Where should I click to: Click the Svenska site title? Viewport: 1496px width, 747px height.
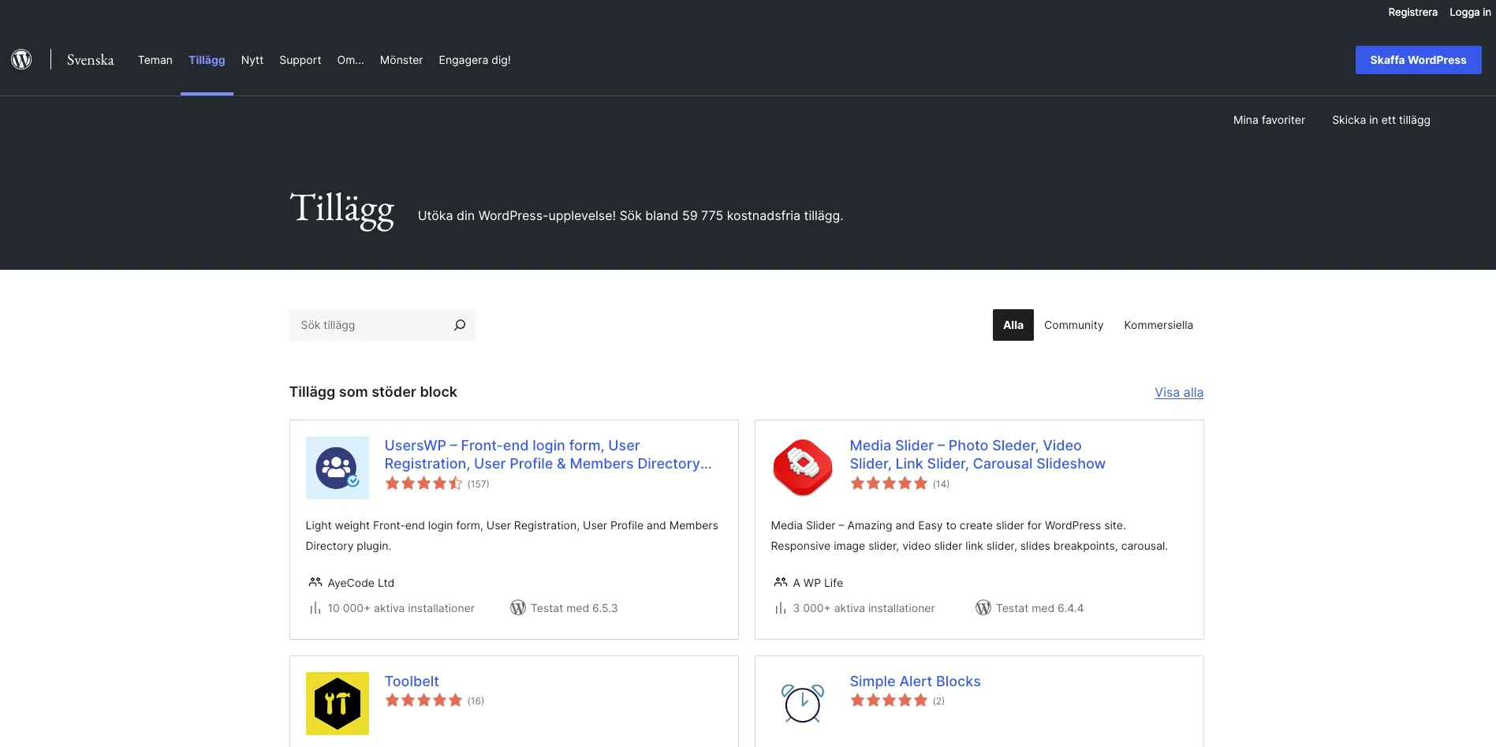point(91,60)
